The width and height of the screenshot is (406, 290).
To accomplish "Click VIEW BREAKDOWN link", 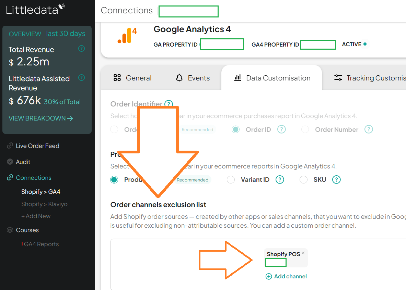I will pos(40,118).
